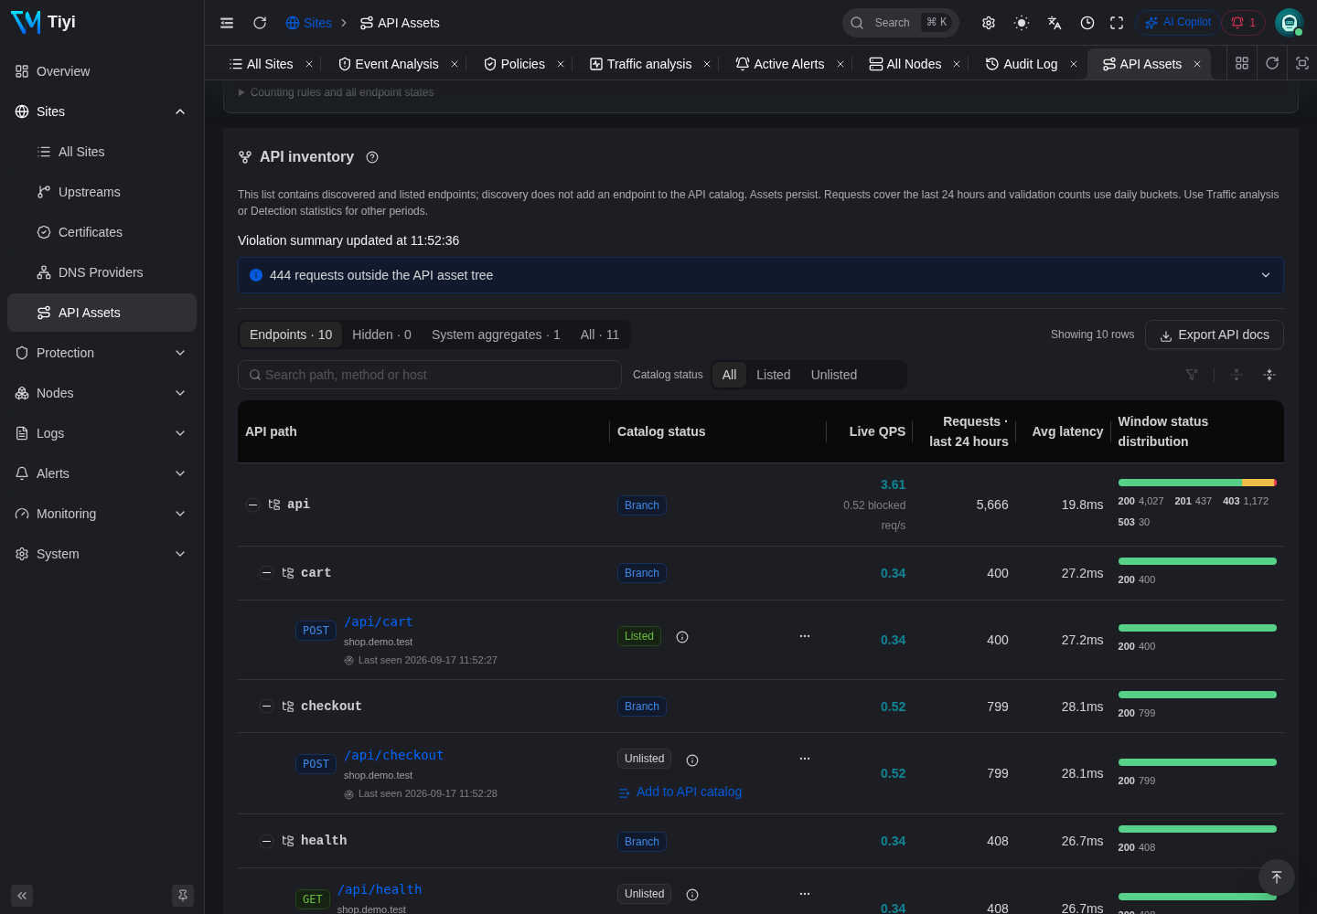
Task: Collapse the cart branch row
Action: click(x=266, y=573)
